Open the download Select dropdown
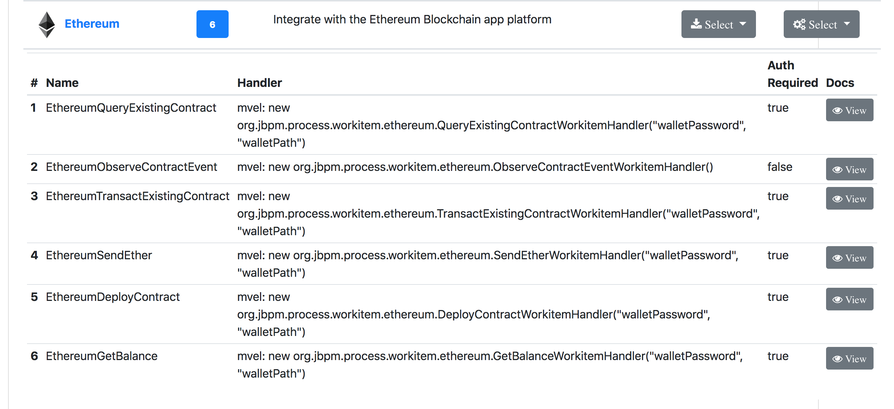Image resolution: width=894 pixels, height=409 pixels. [718, 24]
